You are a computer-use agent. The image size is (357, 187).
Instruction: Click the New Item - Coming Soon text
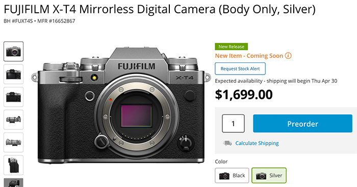tap(249, 56)
